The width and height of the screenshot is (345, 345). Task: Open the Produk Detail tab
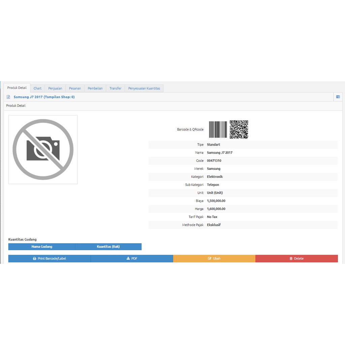pos(17,88)
